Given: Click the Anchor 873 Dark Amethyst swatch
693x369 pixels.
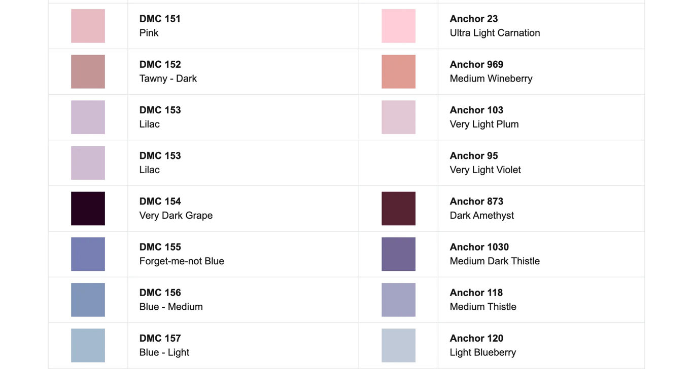Looking at the screenshot, I should point(398,209).
